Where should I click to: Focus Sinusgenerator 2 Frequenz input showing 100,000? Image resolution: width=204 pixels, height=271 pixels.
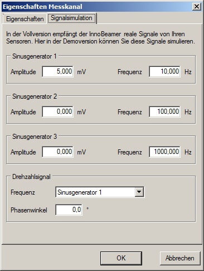click(164, 112)
